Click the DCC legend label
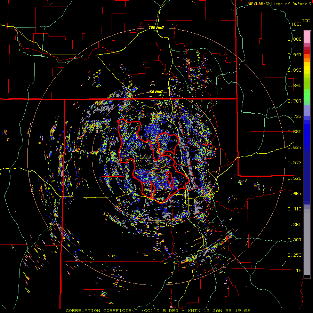The width and height of the screenshot is (313, 313). pos(306,21)
